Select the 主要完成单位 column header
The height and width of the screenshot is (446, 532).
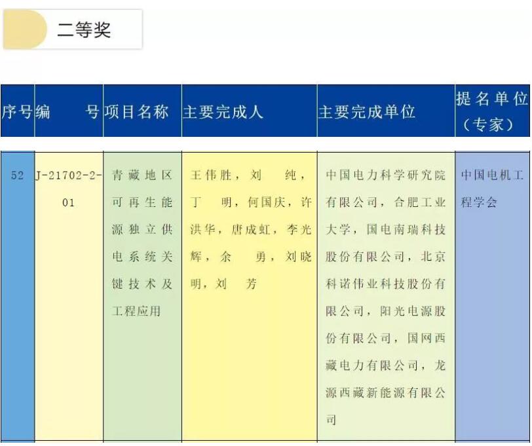click(x=367, y=111)
